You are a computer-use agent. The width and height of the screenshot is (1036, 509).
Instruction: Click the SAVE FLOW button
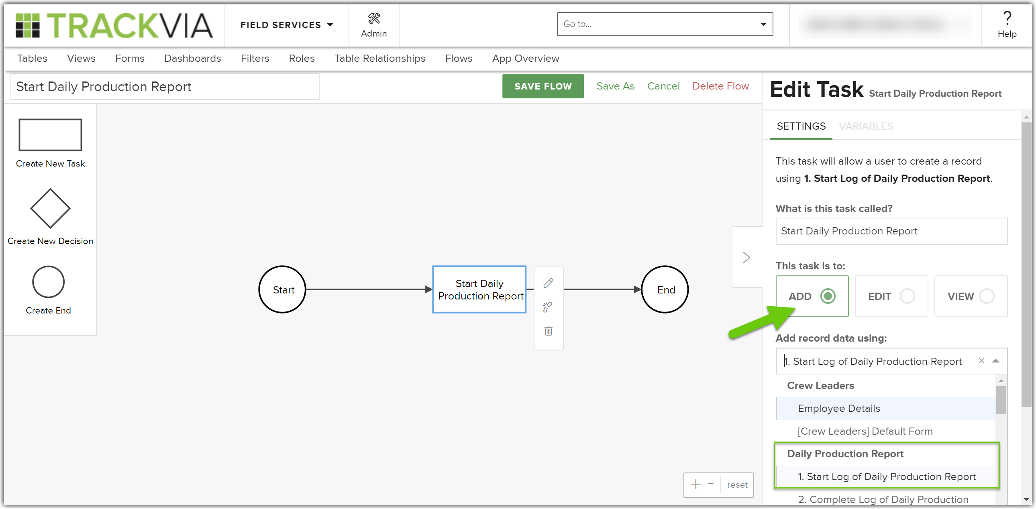click(543, 86)
